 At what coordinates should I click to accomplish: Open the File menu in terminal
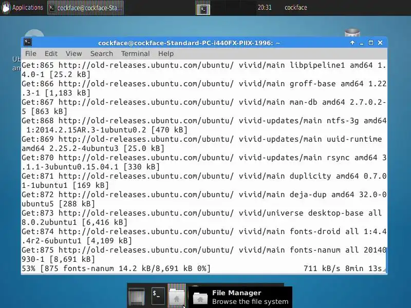click(31, 53)
